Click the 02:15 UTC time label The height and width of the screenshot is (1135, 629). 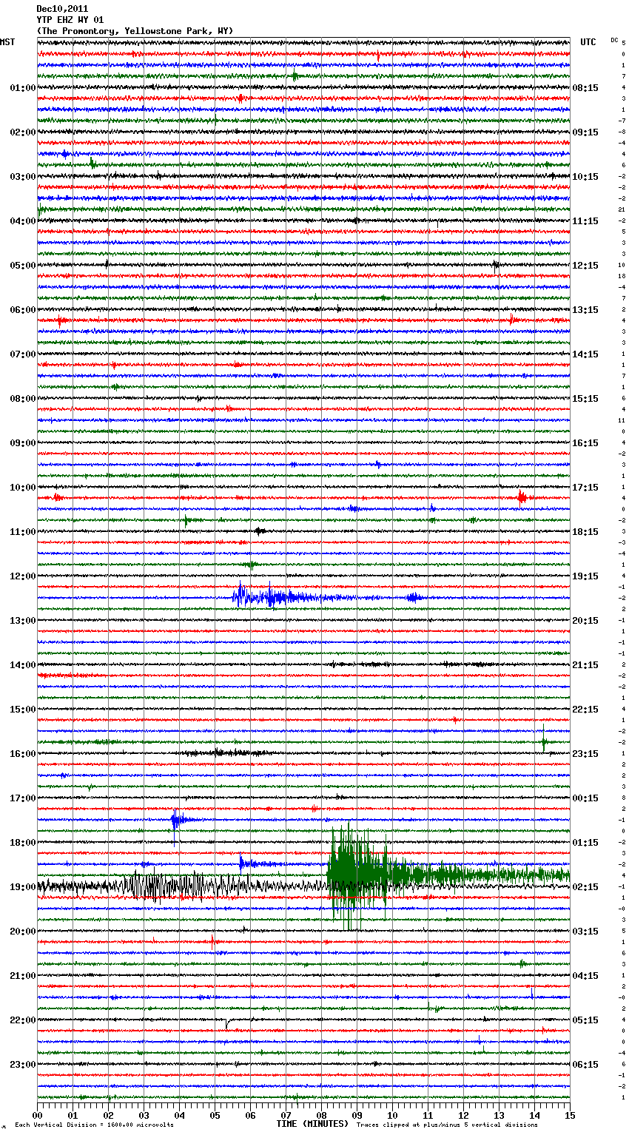(x=585, y=887)
